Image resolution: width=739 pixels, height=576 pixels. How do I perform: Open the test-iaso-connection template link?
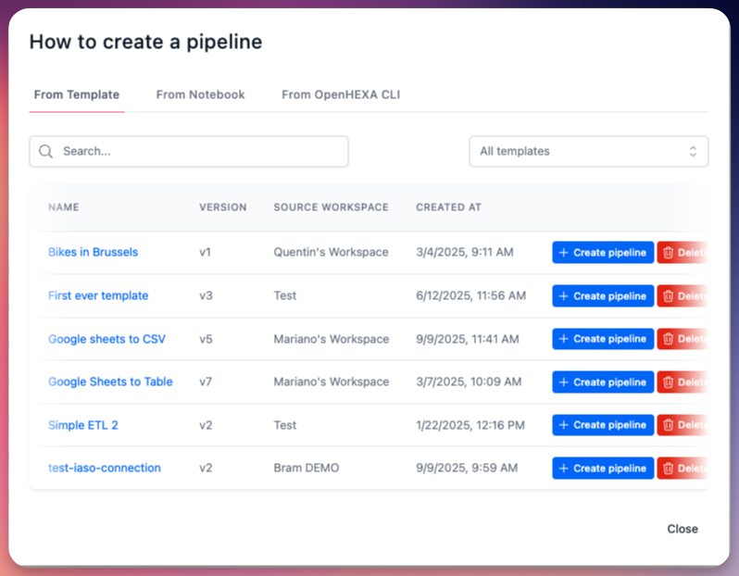coord(104,468)
